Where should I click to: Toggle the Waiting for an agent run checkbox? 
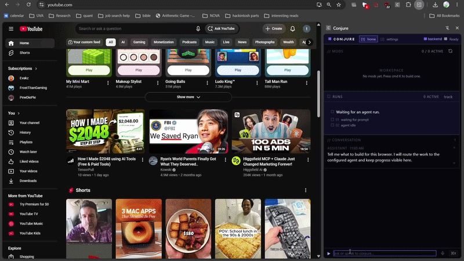[x=332, y=112]
